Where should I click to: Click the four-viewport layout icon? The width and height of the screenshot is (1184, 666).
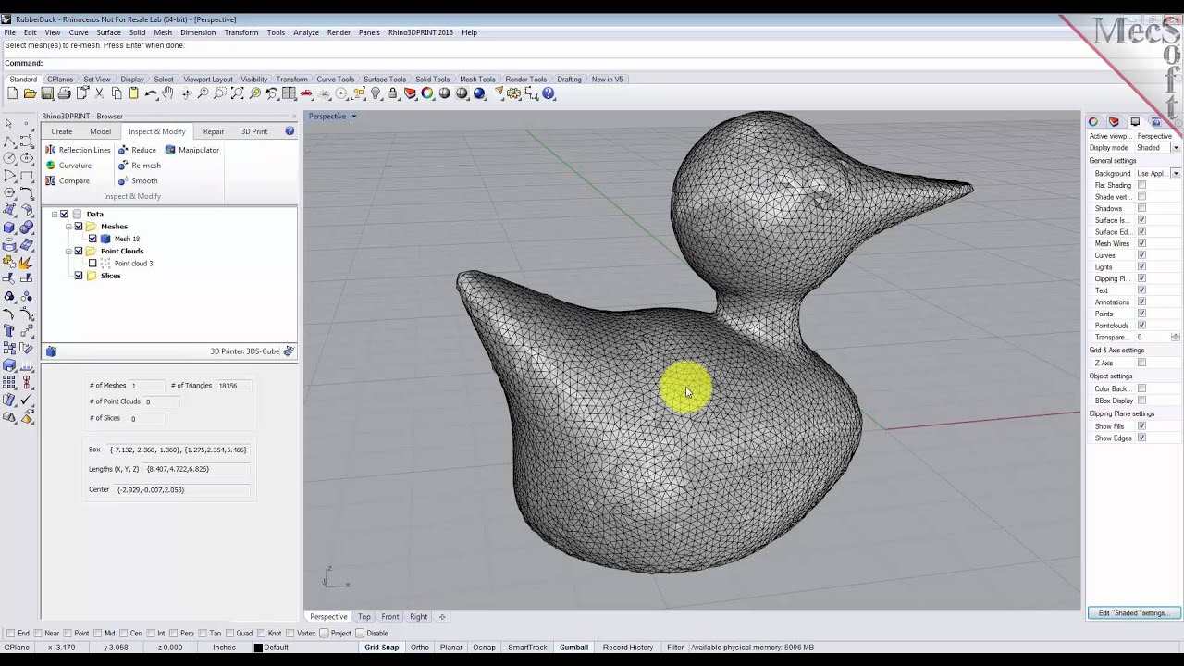pyautogui.click(x=289, y=93)
